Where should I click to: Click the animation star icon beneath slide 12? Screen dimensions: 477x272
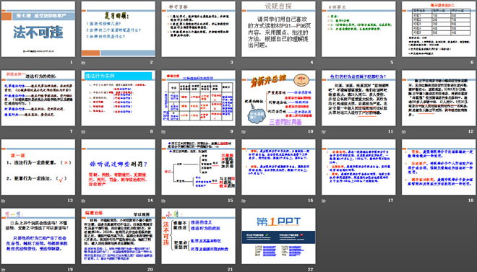pyautogui.click(x=404, y=132)
